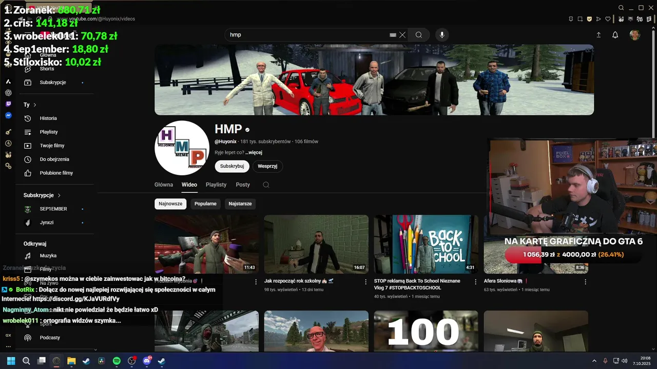Open 'Afera Słoniowa' video title
Viewport: 657px width, 369px height.
coord(506,281)
